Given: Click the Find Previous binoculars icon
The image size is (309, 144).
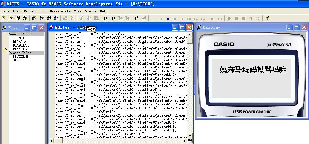Looking at the screenshot, I should (x=127, y=19).
